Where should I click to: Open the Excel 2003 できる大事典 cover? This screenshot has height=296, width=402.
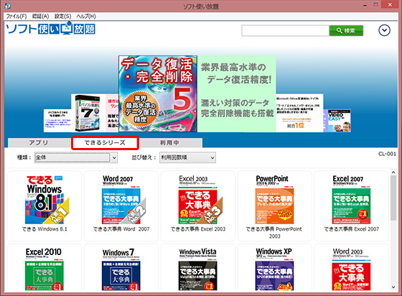pos(198,200)
